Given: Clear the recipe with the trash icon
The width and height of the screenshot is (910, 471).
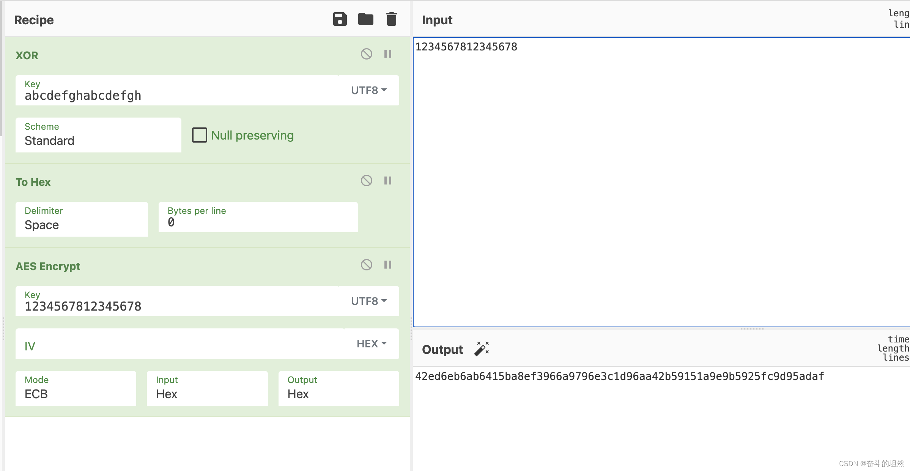Looking at the screenshot, I should click(391, 19).
